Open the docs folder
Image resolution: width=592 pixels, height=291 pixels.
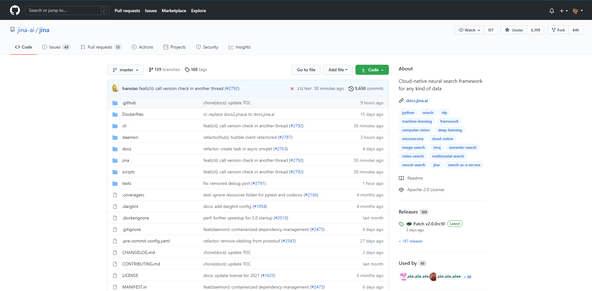click(x=127, y=149)
